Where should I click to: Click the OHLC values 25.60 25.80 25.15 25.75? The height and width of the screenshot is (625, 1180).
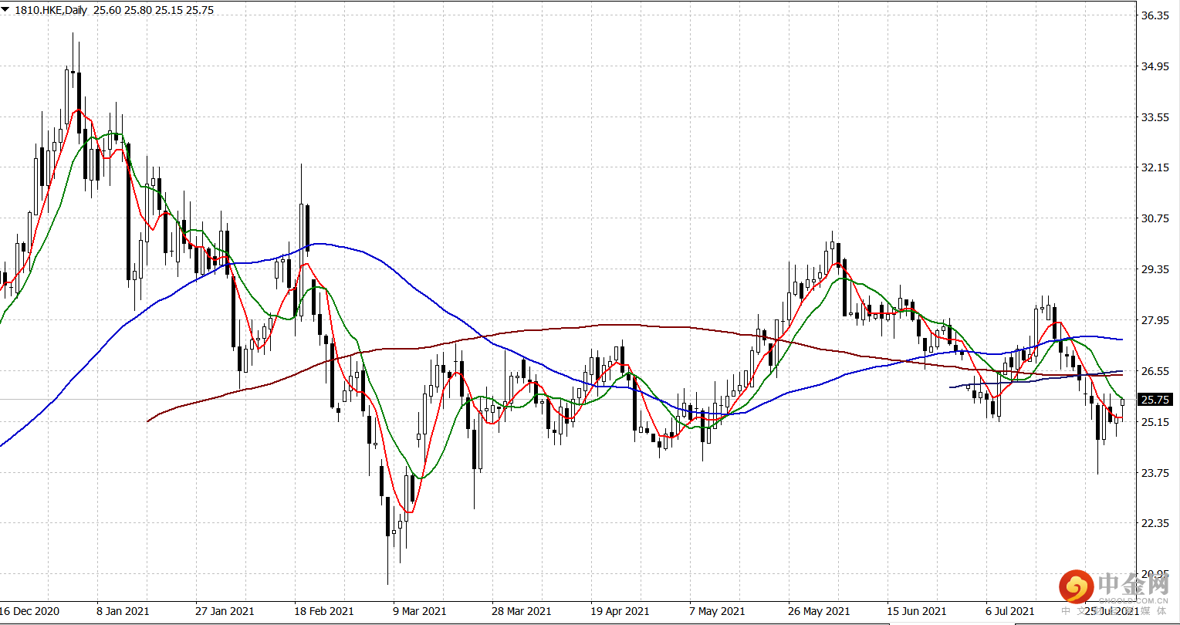tap(154, 10)
